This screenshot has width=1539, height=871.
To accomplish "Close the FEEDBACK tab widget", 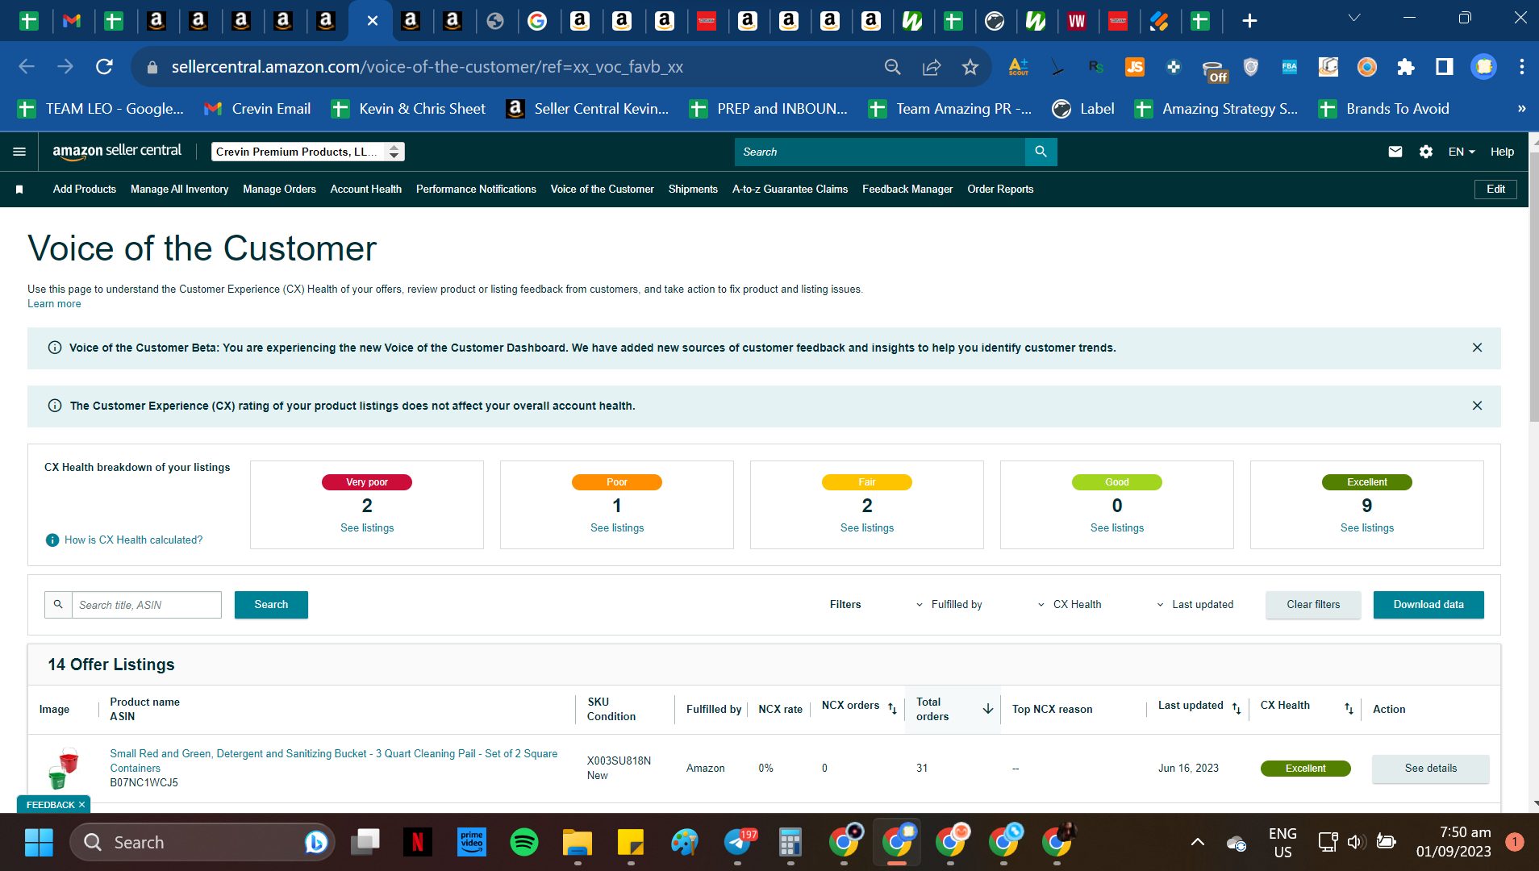I will click(81, 805).
